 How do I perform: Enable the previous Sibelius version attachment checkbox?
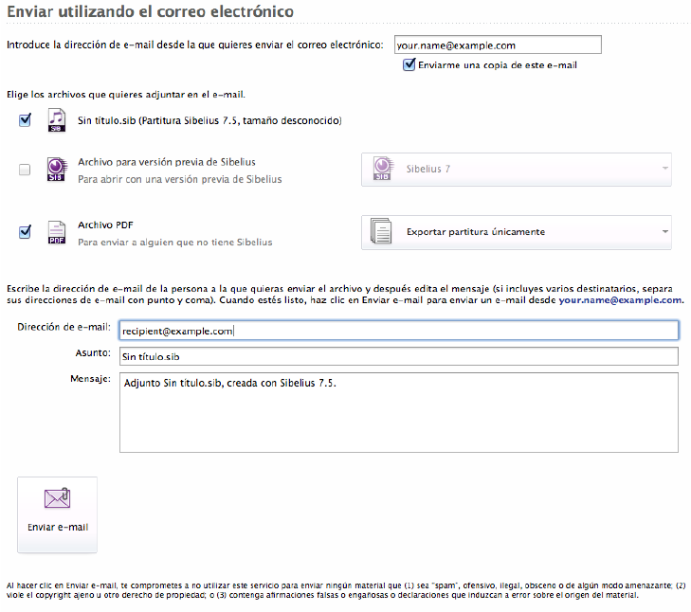[25, 171]
